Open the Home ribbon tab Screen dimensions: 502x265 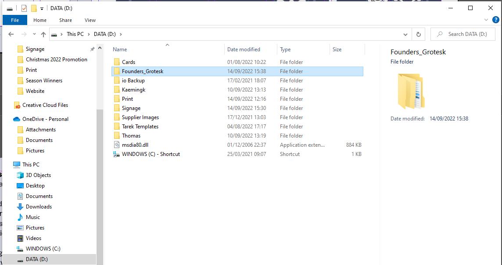[x=40, y=20]
